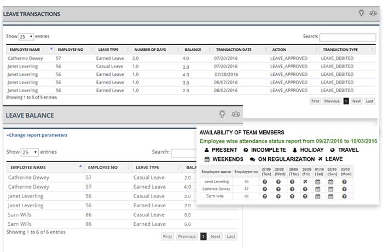
Task: Click Last button in Leave Balance pagination
Action: 230,236
